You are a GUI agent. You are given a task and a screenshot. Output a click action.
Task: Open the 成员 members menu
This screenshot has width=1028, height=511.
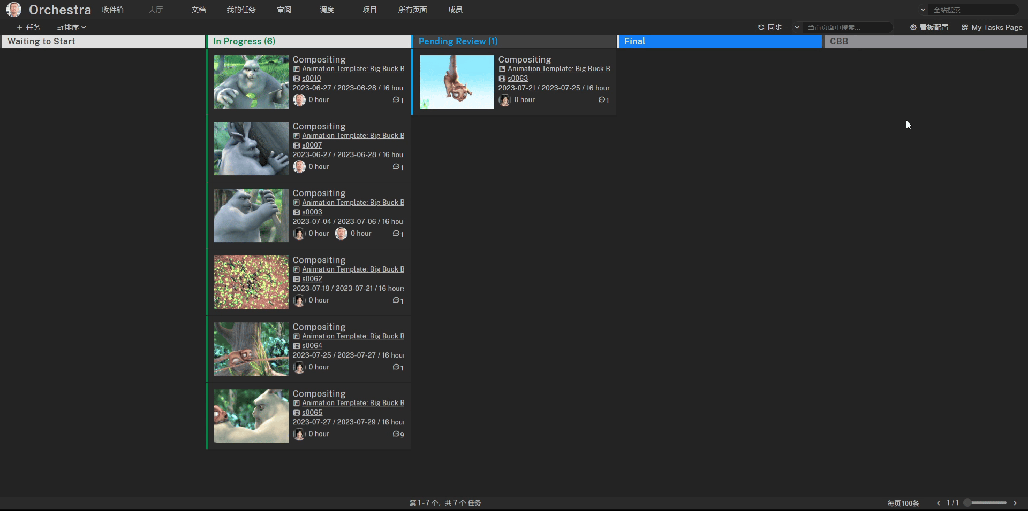tap(456, 10)
